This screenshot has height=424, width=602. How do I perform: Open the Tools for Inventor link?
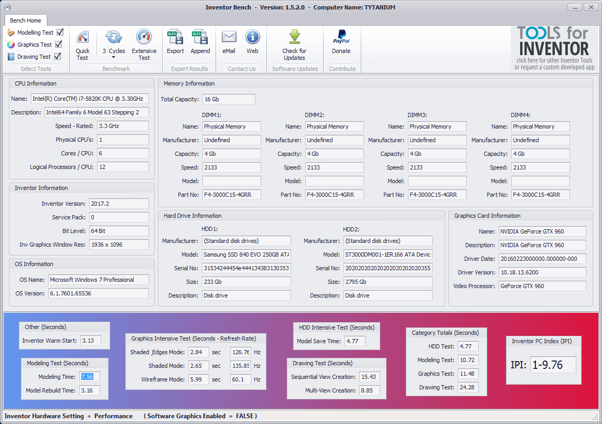pyautogui.click(x=554, y=49)
